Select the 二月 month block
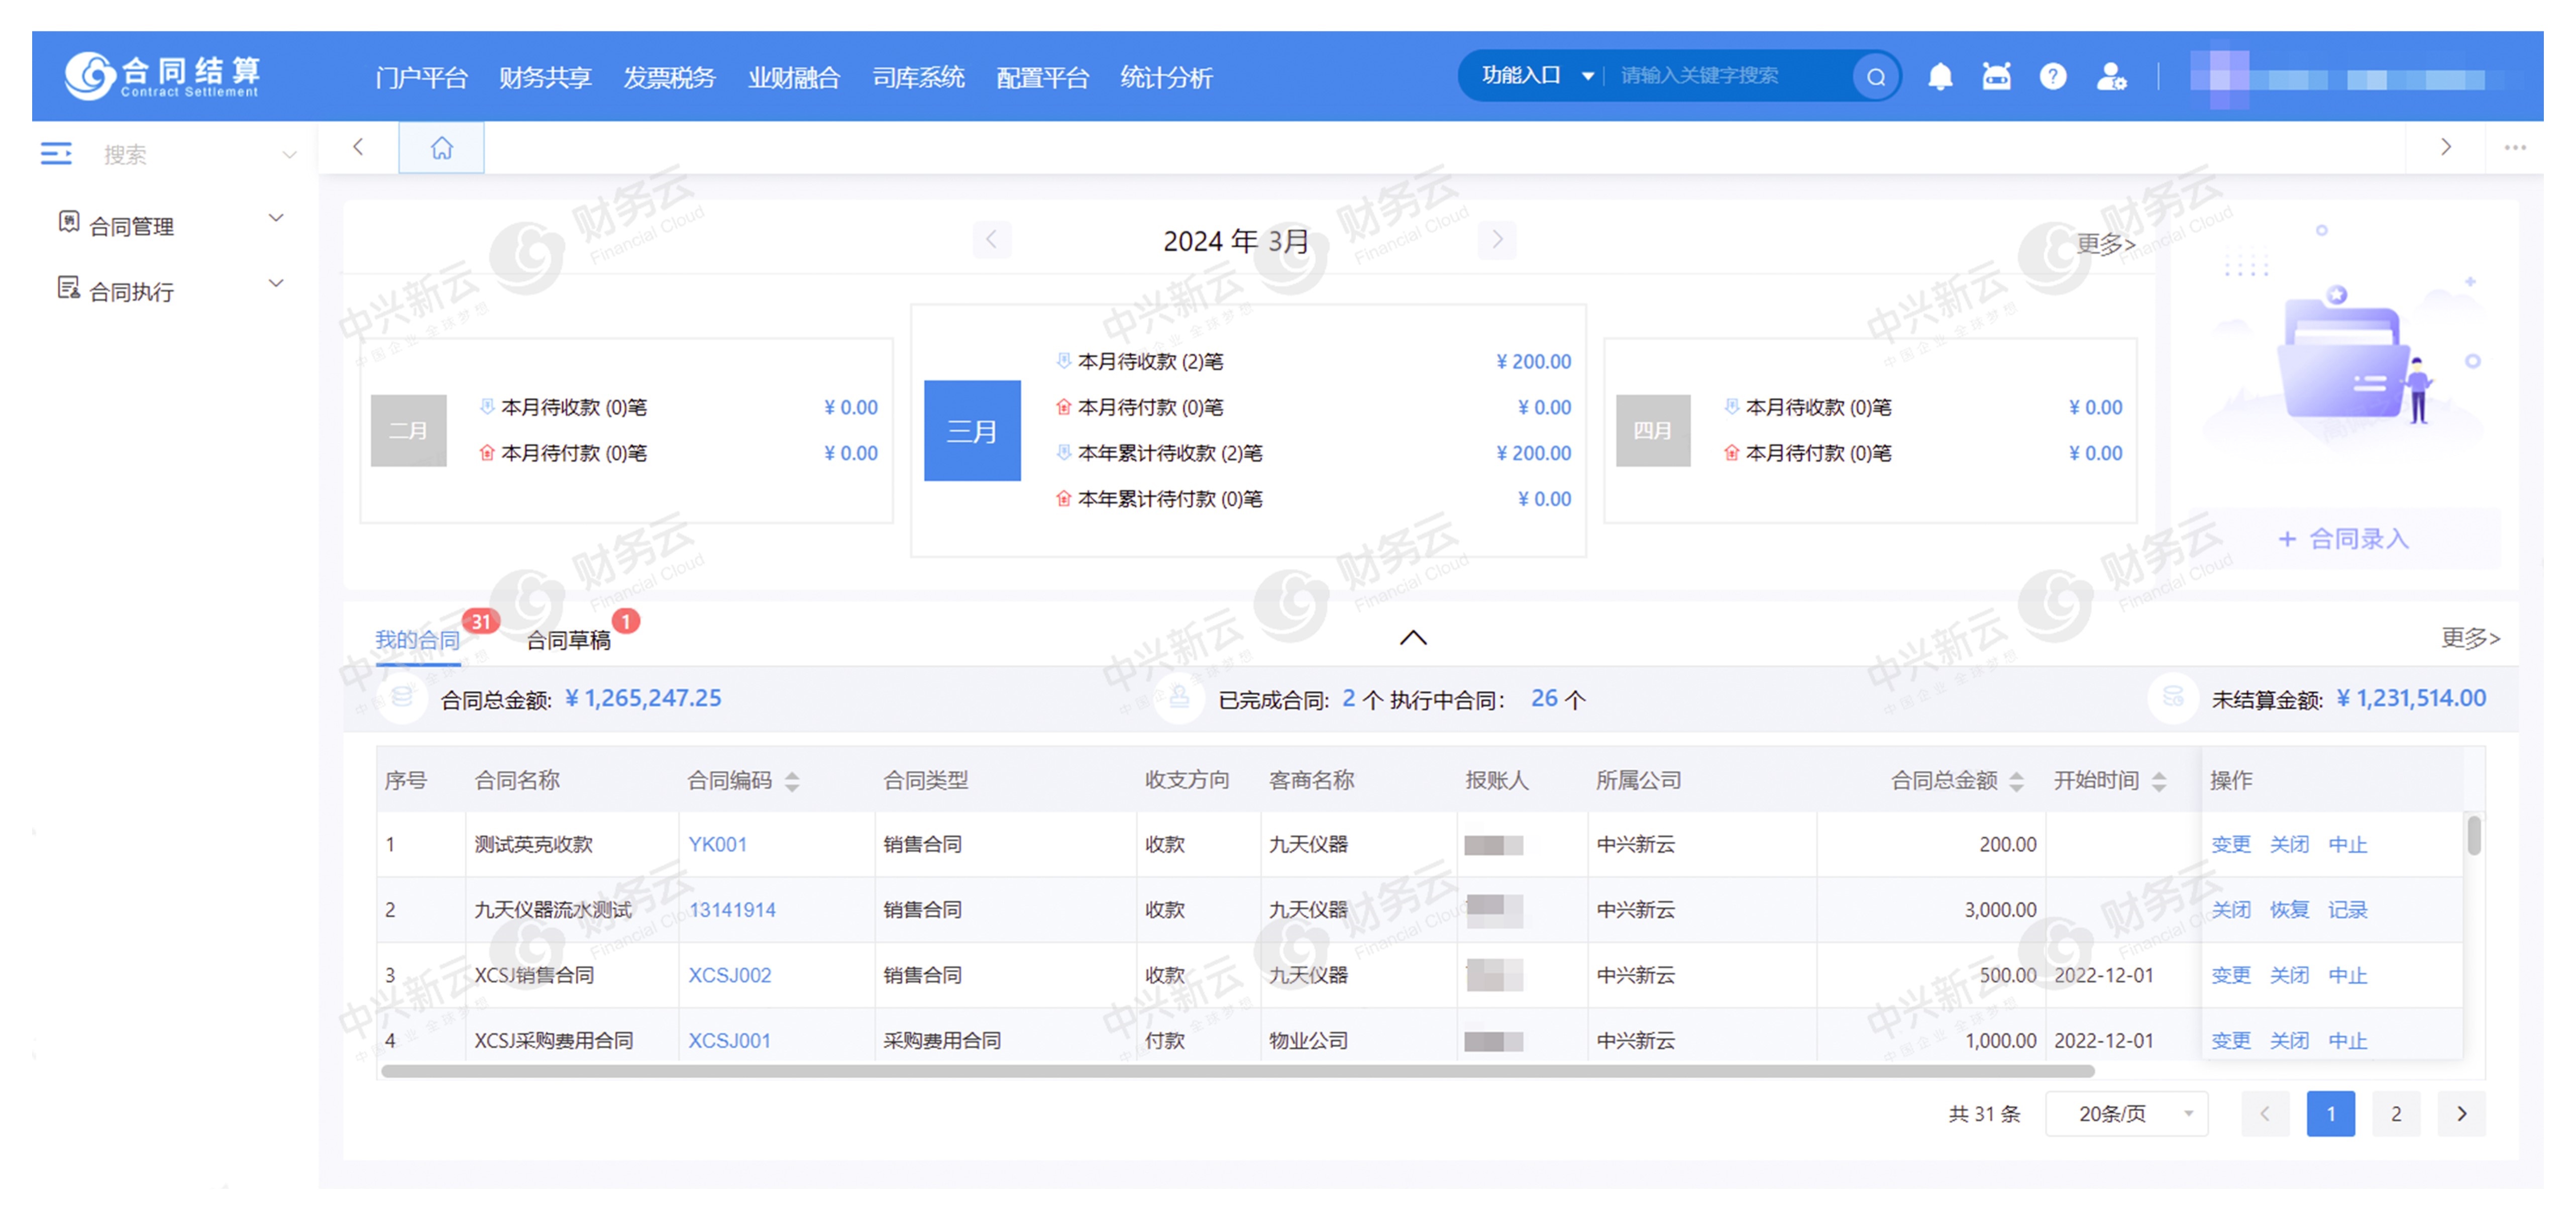This screenshot has width=2576, height=1220. (x=408, y=431)
